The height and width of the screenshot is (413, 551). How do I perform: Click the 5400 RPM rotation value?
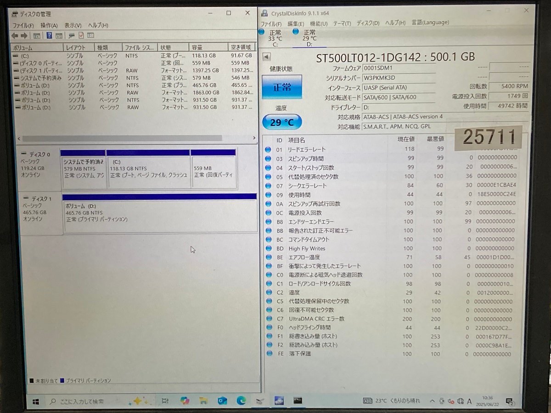coord(509,86)
